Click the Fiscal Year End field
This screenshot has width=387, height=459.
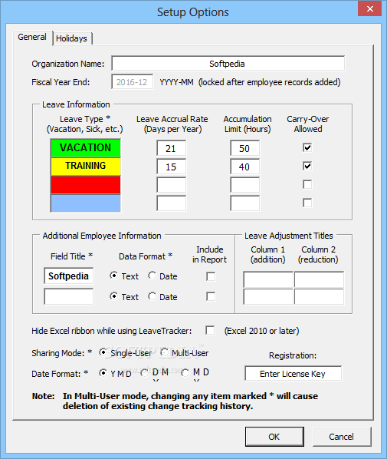pyautogui.click(x=132, y=82)
